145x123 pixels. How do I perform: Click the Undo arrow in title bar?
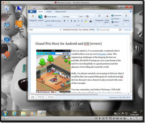coord(37,7)
